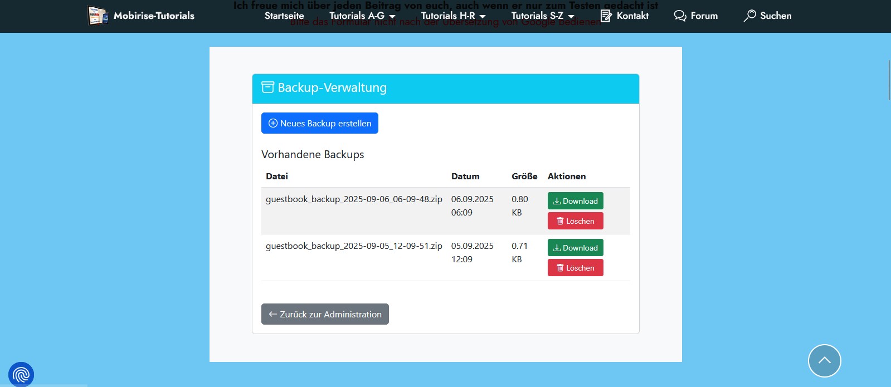Download guestbook_backup_2025-09-06 zip file
Viewport: 891px width, 387px height.
(x=575, y=201)
